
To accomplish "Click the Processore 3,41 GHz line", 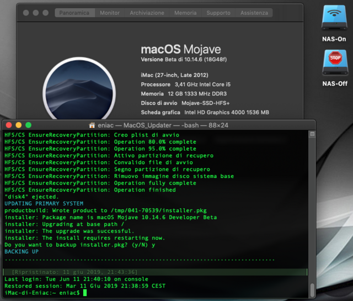I will click(186, 85).
